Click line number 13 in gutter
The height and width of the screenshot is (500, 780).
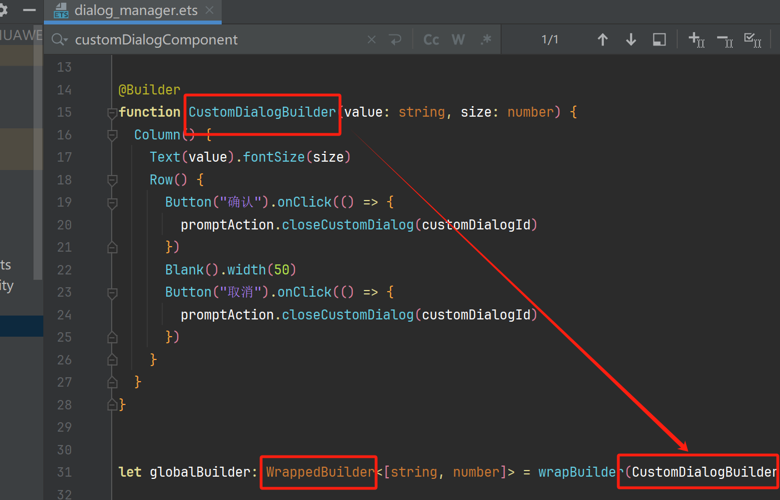point(64,67)
